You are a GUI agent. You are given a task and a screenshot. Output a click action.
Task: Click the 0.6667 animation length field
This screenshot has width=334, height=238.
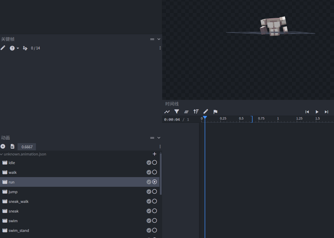coord(27,147)
